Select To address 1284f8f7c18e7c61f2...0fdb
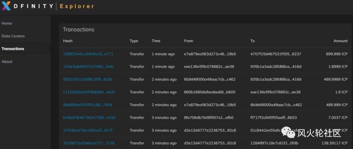 [274, 143]
